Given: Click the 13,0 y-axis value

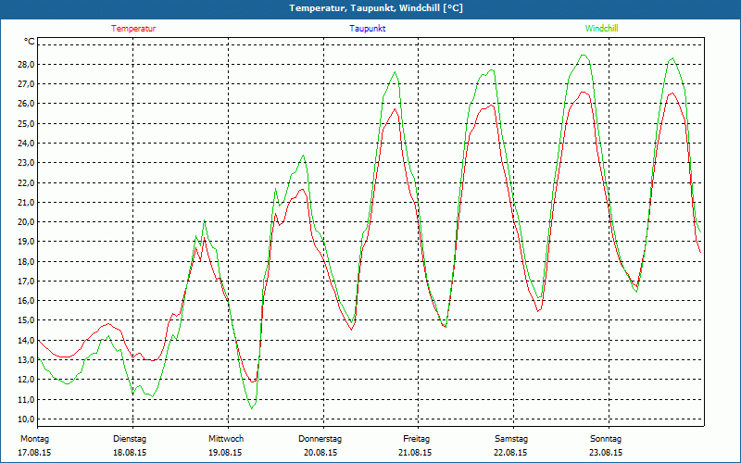Looking at the screenshot, I should click(26, 360).
